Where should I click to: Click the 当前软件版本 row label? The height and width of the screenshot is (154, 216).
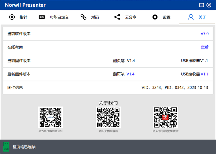click(x=19, y=34)
